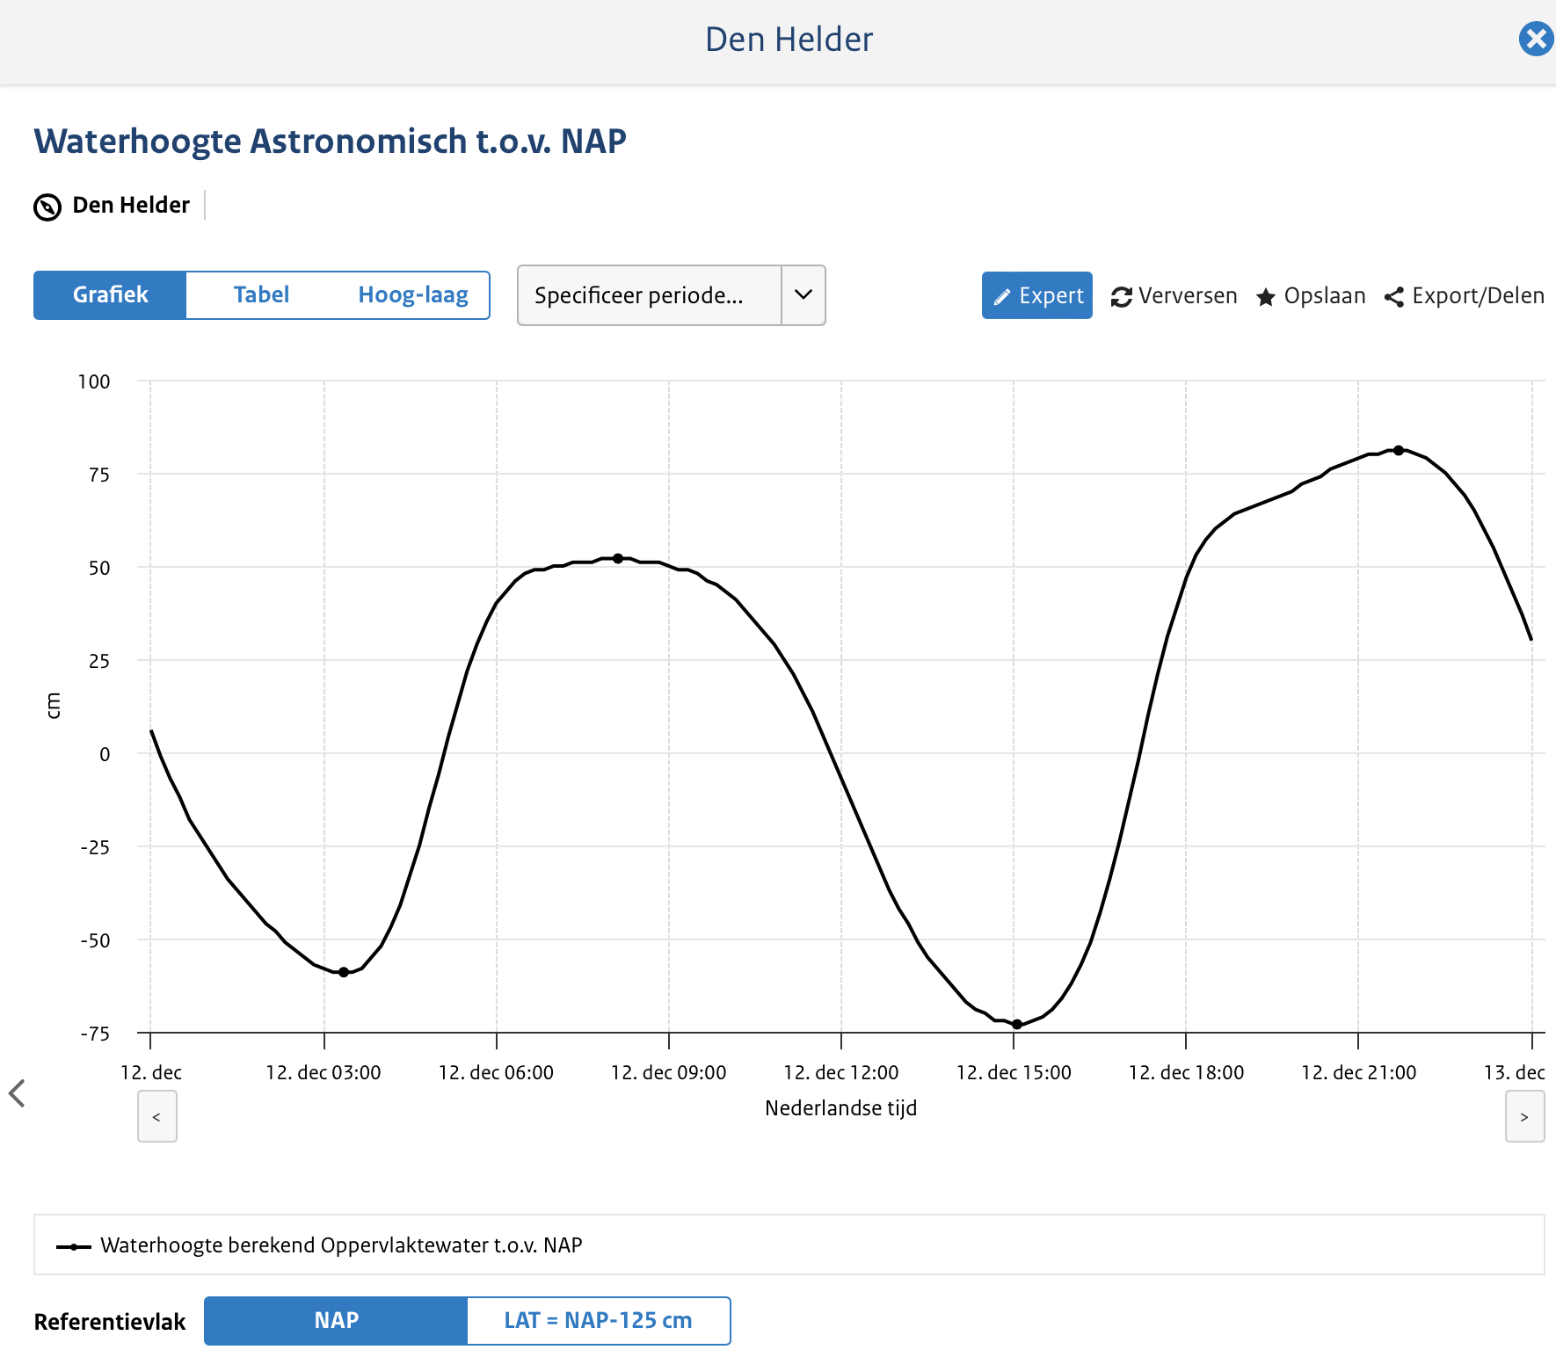
Task: Shift chart earlier with left arrow button
Action: 156,1116
